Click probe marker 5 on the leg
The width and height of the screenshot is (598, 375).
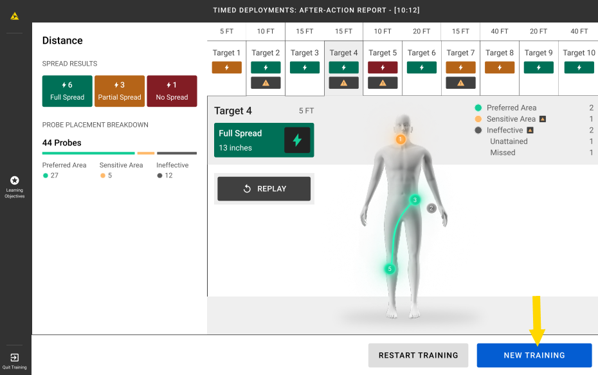(390, 269)
